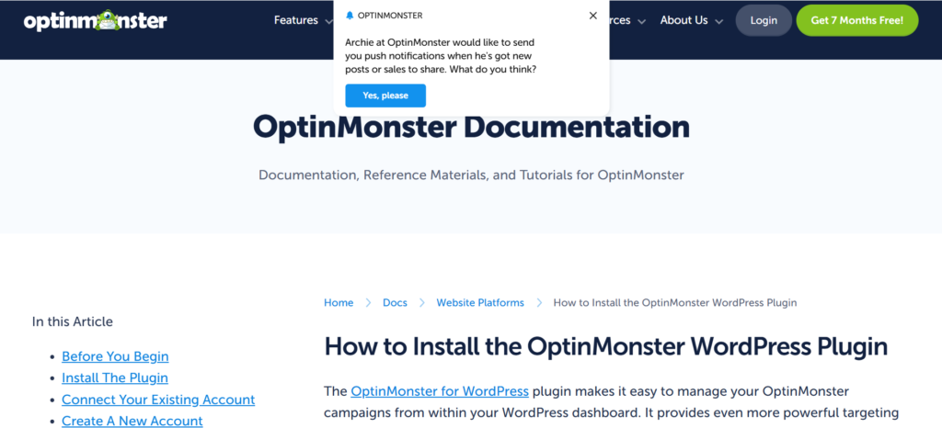Click the 'In this Article' label
Viewport: 942px width, 428px height.
point(72,321)
